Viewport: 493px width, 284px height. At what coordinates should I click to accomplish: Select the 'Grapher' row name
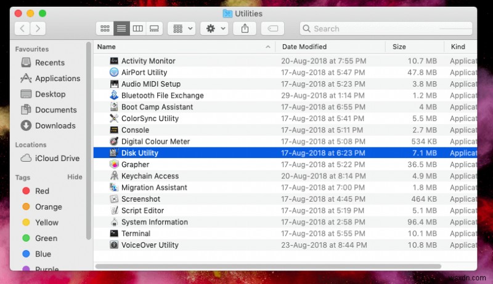(135, 165)
